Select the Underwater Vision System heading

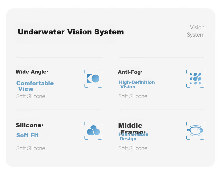click(71, 32)
